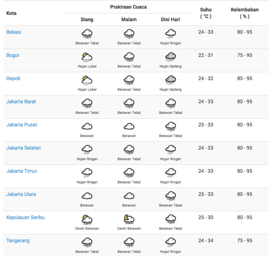Click Bekasi's Dini Hari Hujan Ringan icon
This screenshot has width=273, height=256.
pos(170,34)
